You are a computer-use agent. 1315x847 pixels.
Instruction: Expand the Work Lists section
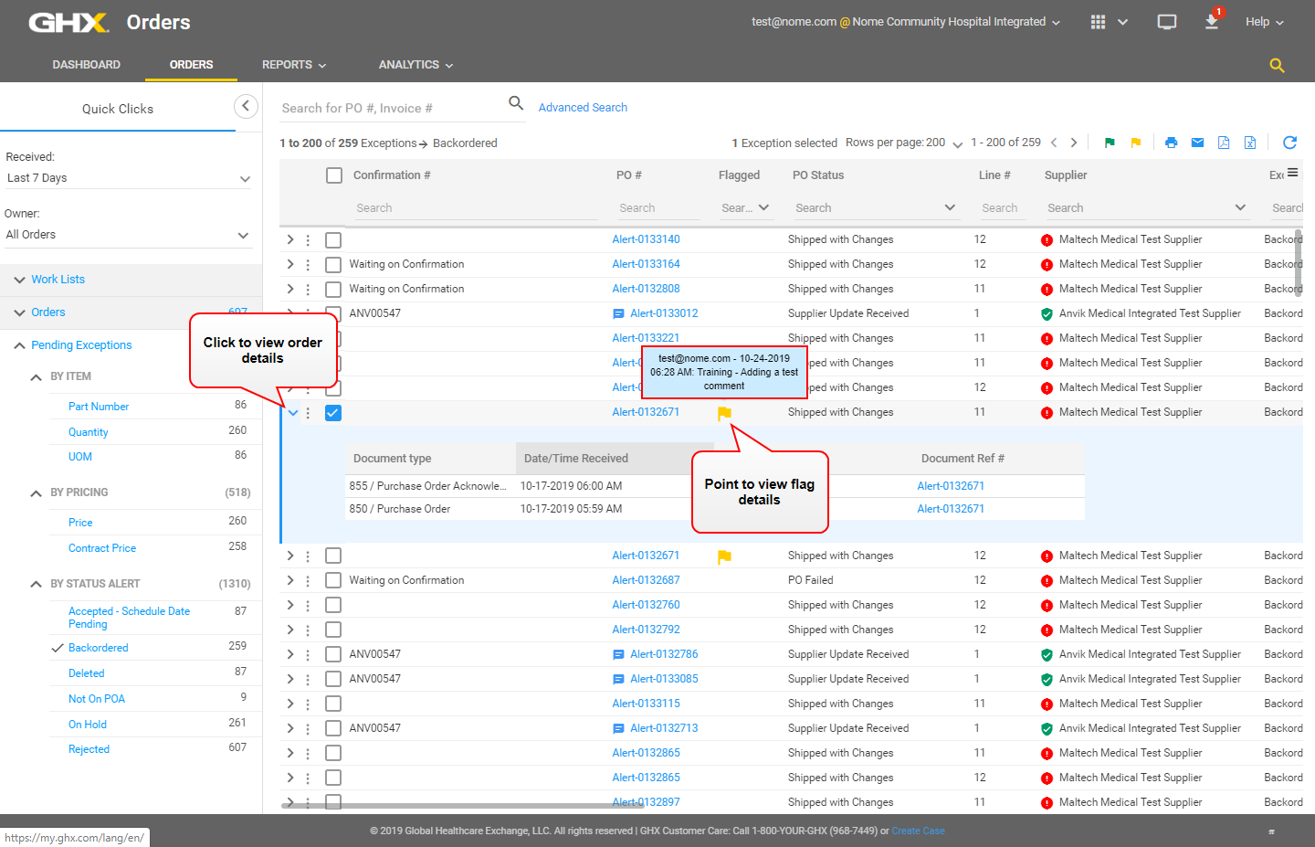[58, 280]
